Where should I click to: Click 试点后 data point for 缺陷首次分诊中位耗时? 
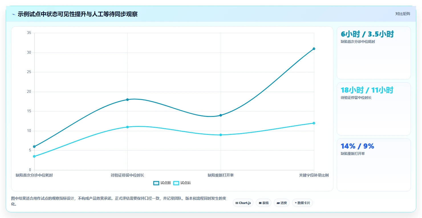[34, 156]
